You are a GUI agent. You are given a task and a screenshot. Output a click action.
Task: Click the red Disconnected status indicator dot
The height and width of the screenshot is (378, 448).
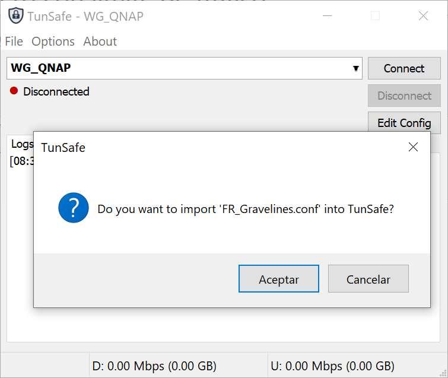pos(14,91)
